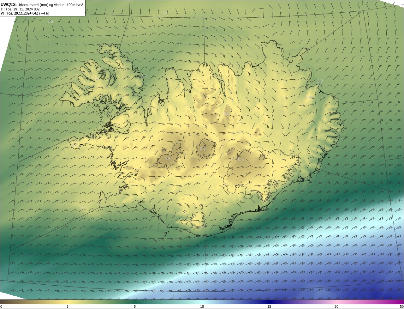Click the '2.8' value label on the map
The height and width of the screenshot is (309, 404).
(x=50, y=21)
